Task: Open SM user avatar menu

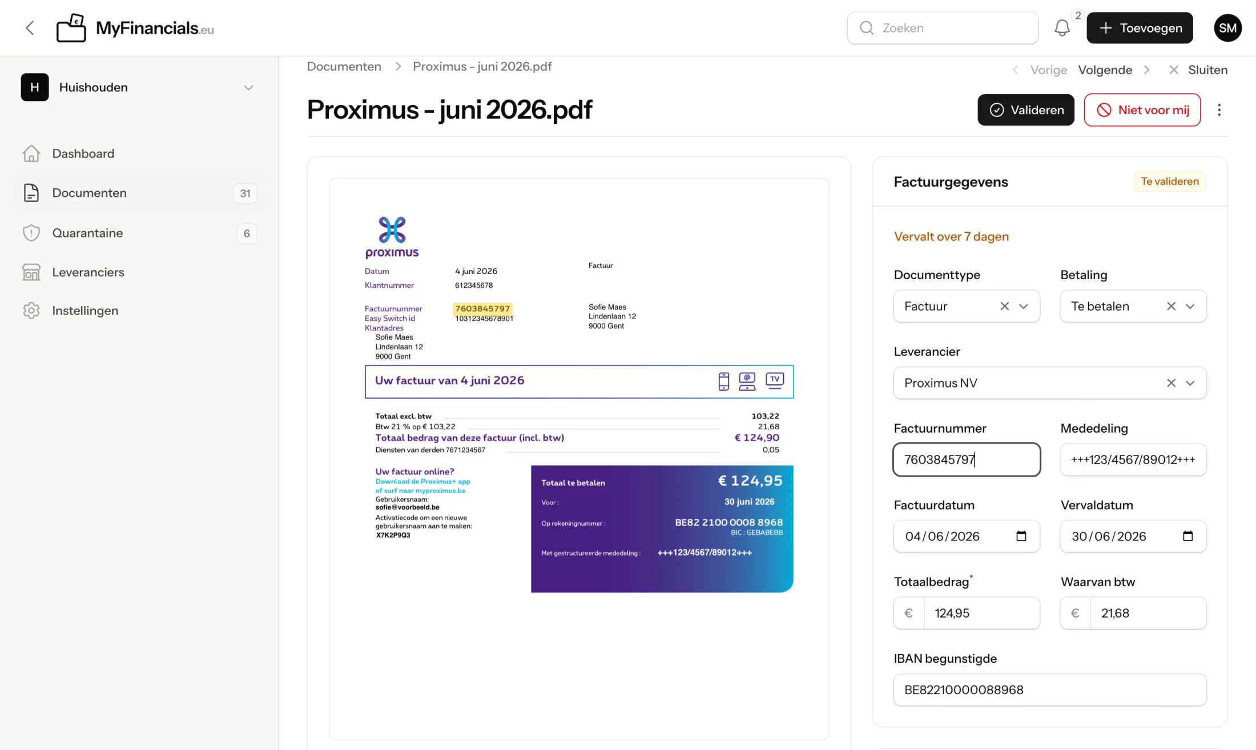Action: pos(1227,28)
